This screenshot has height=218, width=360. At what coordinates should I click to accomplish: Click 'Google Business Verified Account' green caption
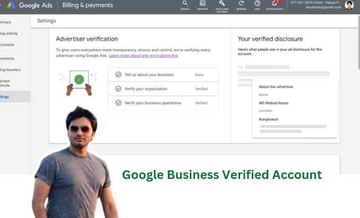pyautogui.click(x=222, y=175)
